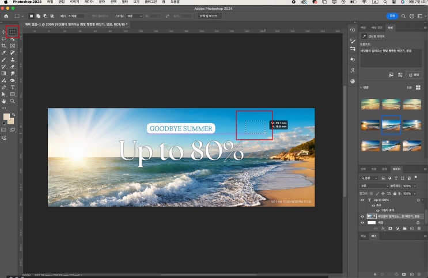Open the layer blend mode dropdown

click(374, 186)
